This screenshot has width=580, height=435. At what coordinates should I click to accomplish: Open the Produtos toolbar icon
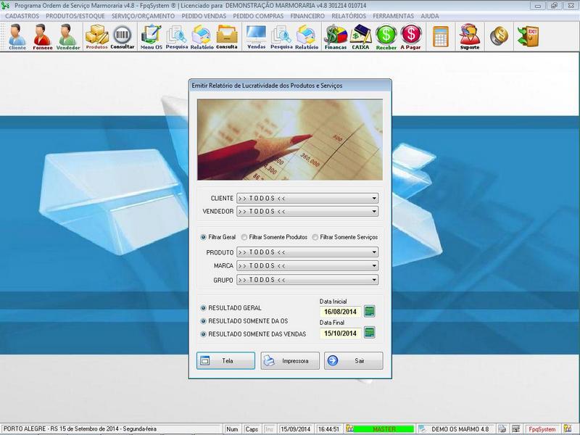pos(96,36)
